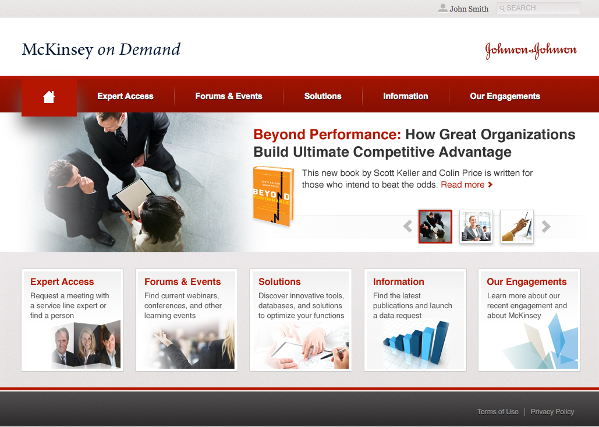Open the Solutions card title
599x427 pixels.
(279, 282)
